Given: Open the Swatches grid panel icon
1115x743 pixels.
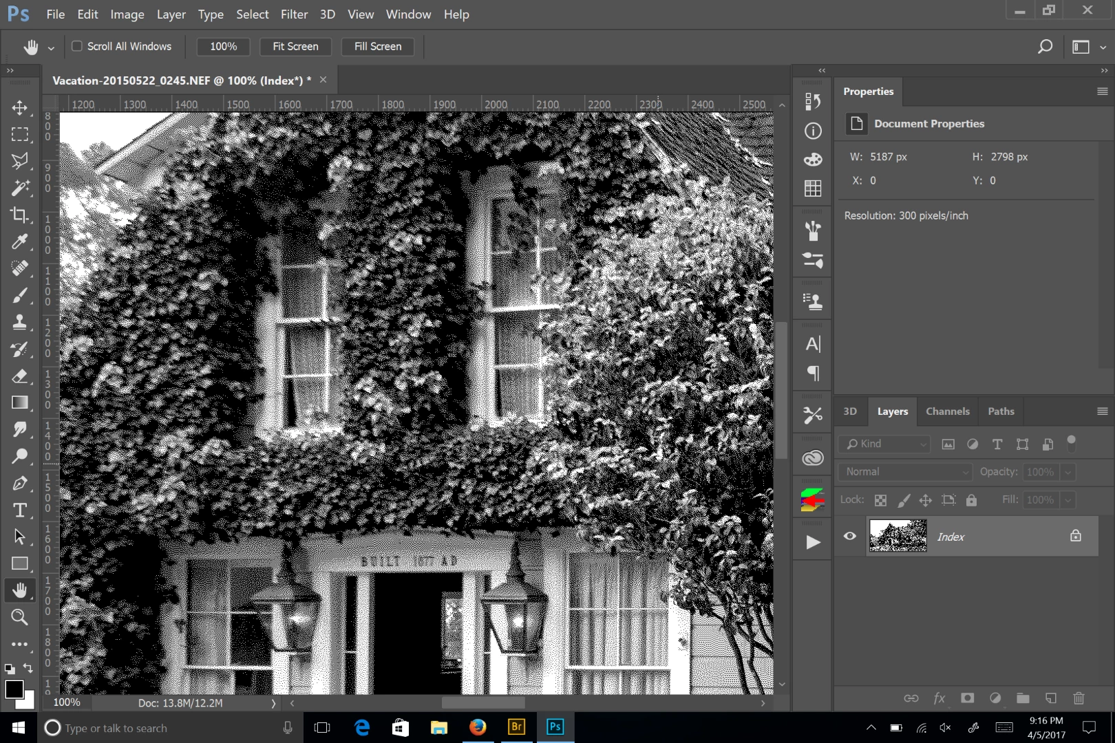Looking at the screenshot, I should click(813, 188).
